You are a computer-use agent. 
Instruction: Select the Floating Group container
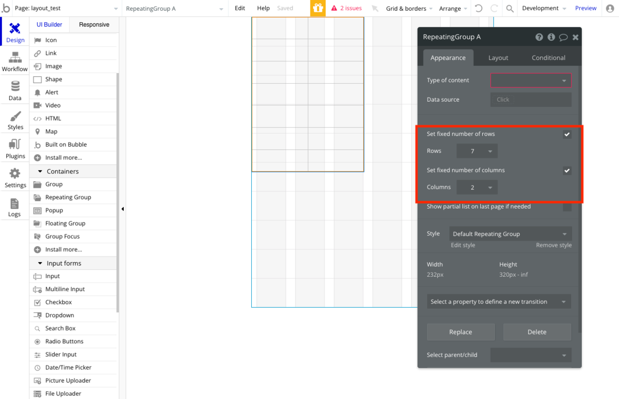coord(74,224)
